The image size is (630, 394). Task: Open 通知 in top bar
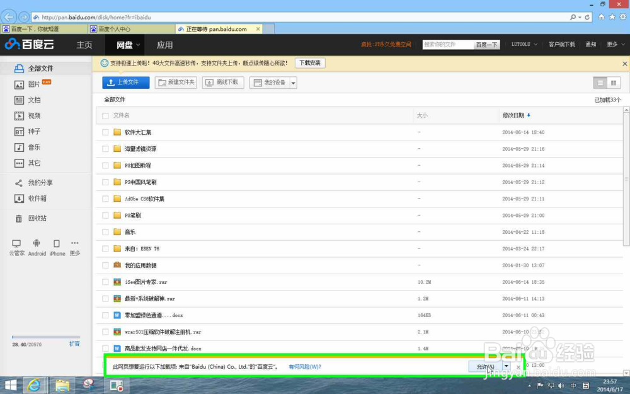tap(591, 44)
